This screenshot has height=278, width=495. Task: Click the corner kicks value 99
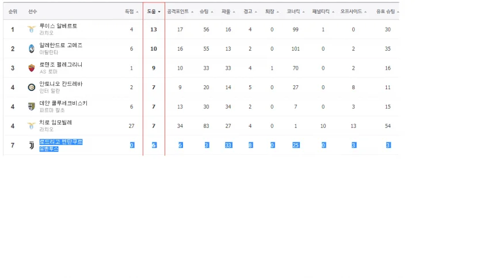295,29
